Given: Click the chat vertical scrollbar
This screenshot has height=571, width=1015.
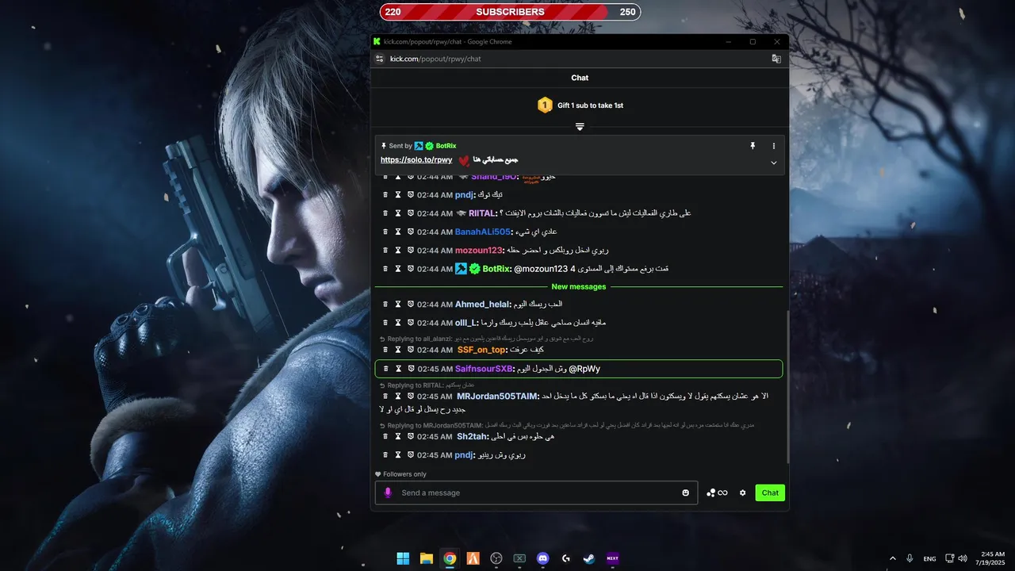Looking at the screenshot, I should pyautogui.click(x=787, y=388).
